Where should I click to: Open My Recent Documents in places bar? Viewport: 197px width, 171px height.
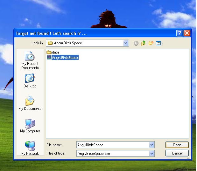pos(30,60)
